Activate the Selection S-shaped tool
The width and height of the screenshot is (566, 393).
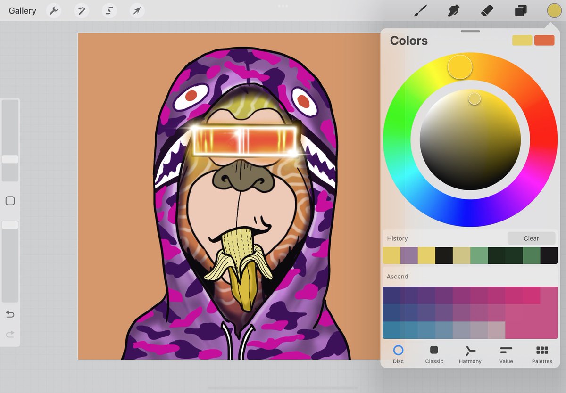pyautogui.click(x=109, y=10)
